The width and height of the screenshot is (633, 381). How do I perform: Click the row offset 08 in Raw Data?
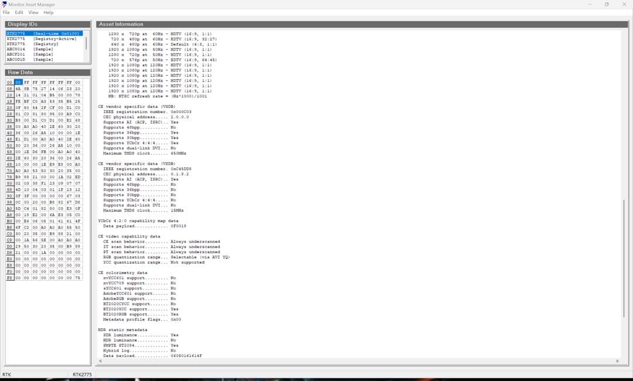coord(9,89)
